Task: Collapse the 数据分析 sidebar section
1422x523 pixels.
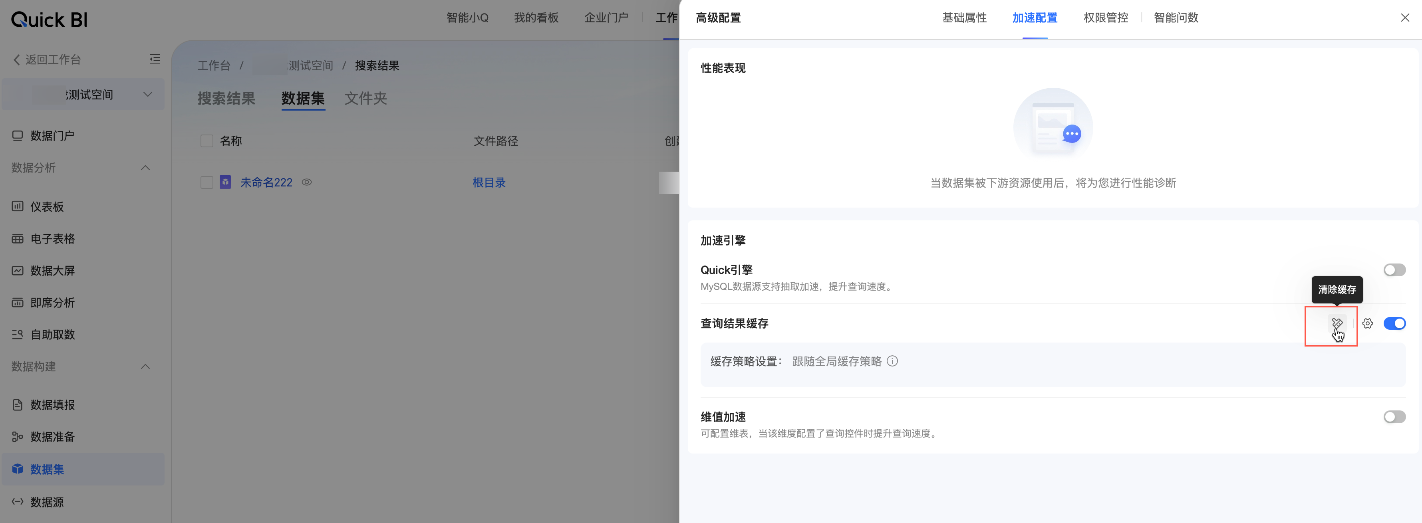Action: click(146, 168)
